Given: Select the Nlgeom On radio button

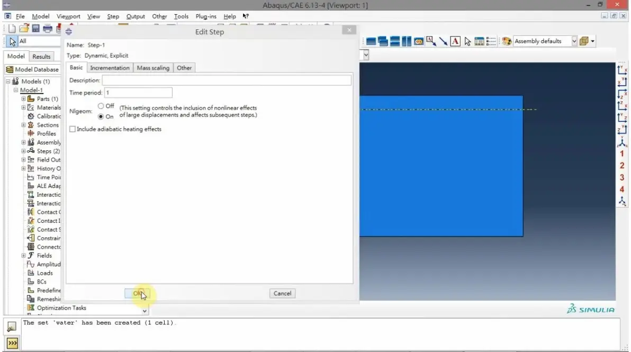Looking at the screenshot, I should point(101,116).
